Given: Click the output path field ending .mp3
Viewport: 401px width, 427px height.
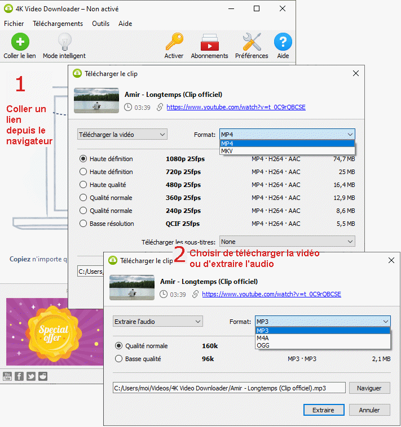Looking at the screenshot, I should pos(229,388).
